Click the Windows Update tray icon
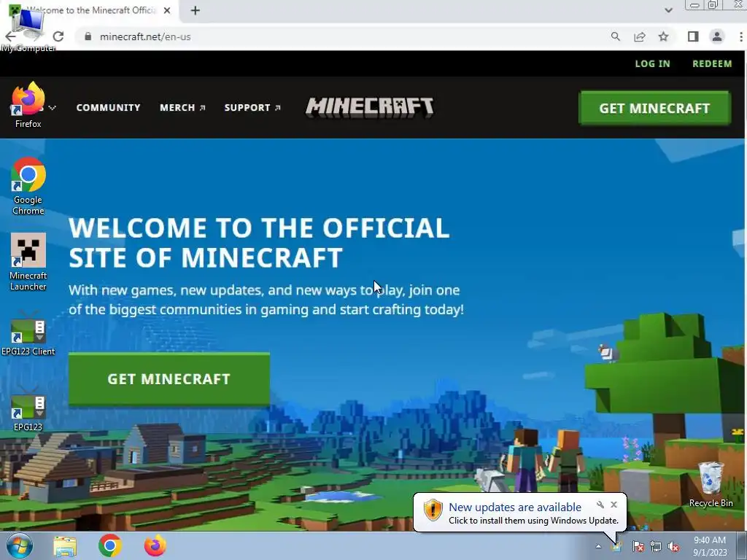This screenshot has height=560, width=747. (x=618, y=545)
